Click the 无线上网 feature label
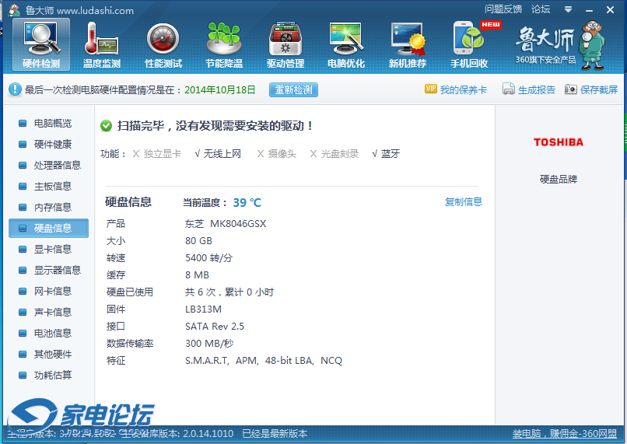This screenshot has height=444, width=627. pyautogui.click(x=222, y=154)
